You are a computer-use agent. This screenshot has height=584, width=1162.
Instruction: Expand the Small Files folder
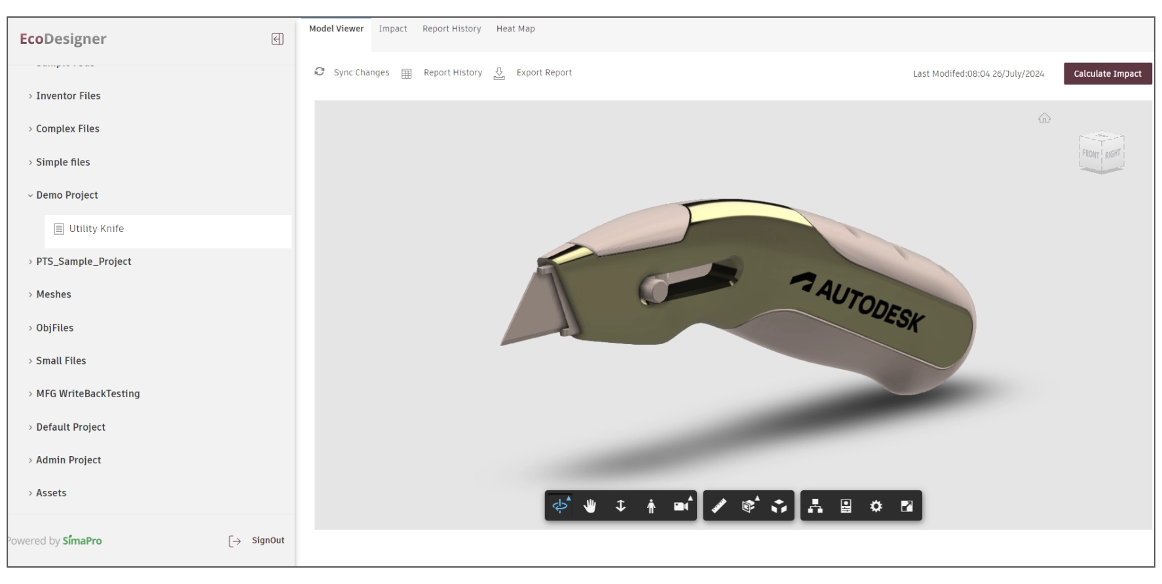[x=30, y=361]
